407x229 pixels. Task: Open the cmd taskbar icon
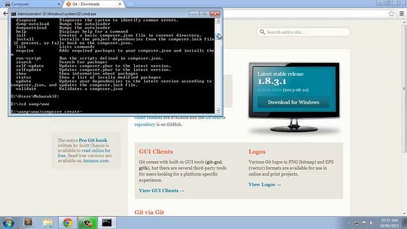(x=107, y=223)
